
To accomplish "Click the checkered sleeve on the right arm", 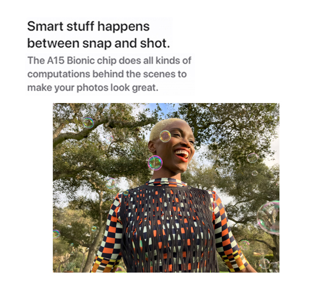I will coord(229,232).
